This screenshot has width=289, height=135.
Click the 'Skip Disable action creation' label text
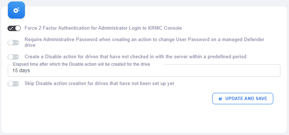[x=99, y=83]
